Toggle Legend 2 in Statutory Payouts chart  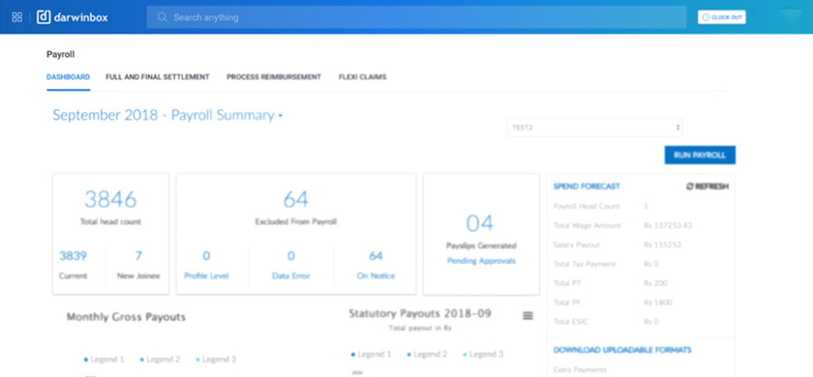(427, 355)
